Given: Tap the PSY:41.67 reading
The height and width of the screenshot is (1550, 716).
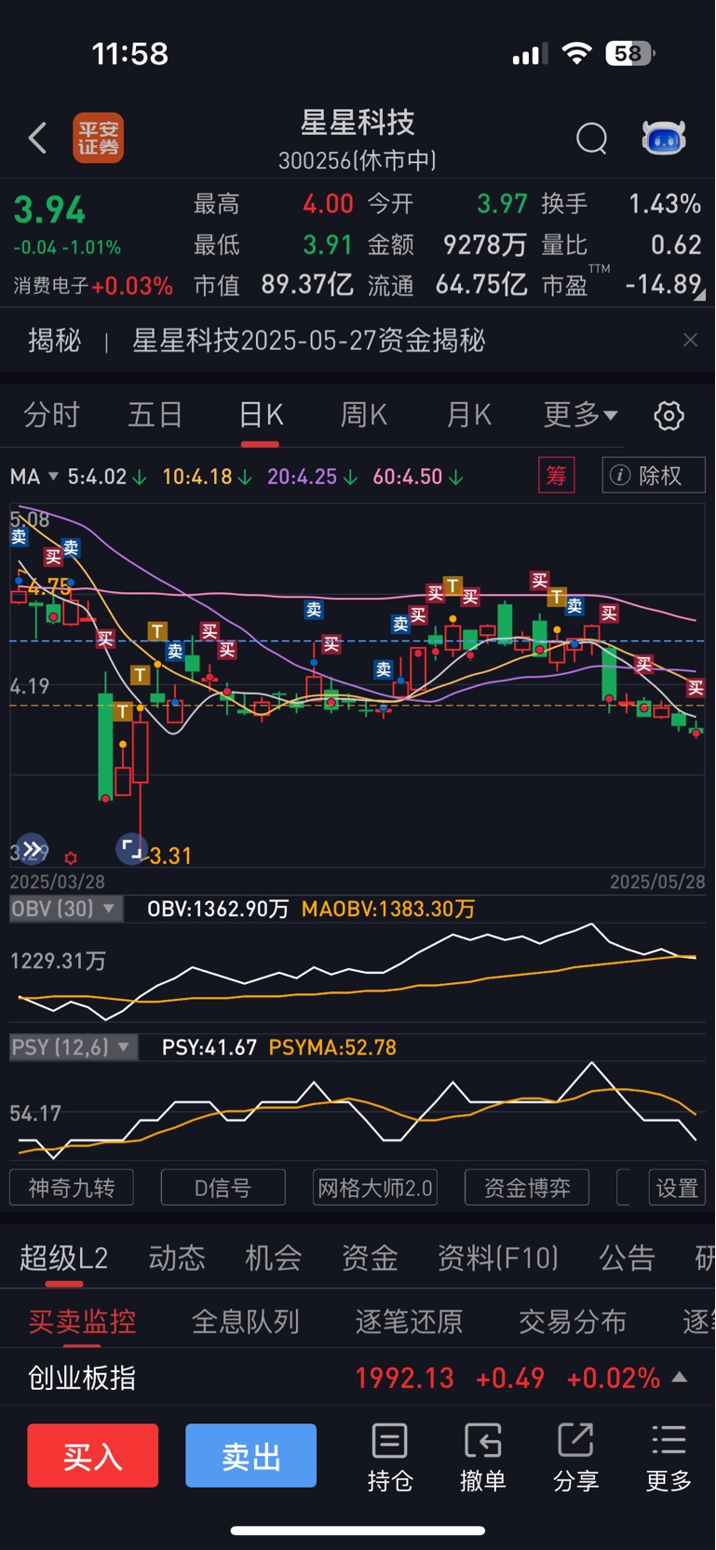Looking at the screenshot, I should pos(209,1047).
